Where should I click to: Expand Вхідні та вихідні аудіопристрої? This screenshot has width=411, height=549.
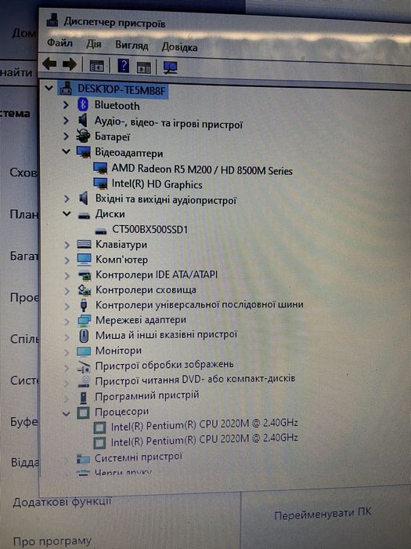pyautogui.click(x=67, y=199)
